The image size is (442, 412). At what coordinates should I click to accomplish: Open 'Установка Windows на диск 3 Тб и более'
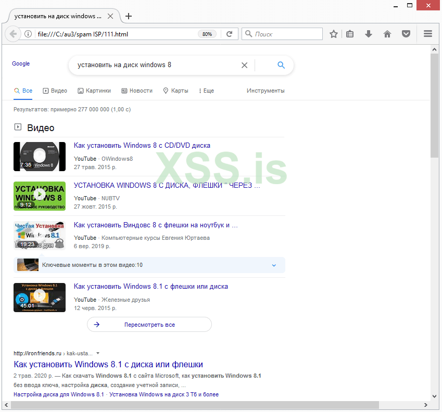pos(164,394)
